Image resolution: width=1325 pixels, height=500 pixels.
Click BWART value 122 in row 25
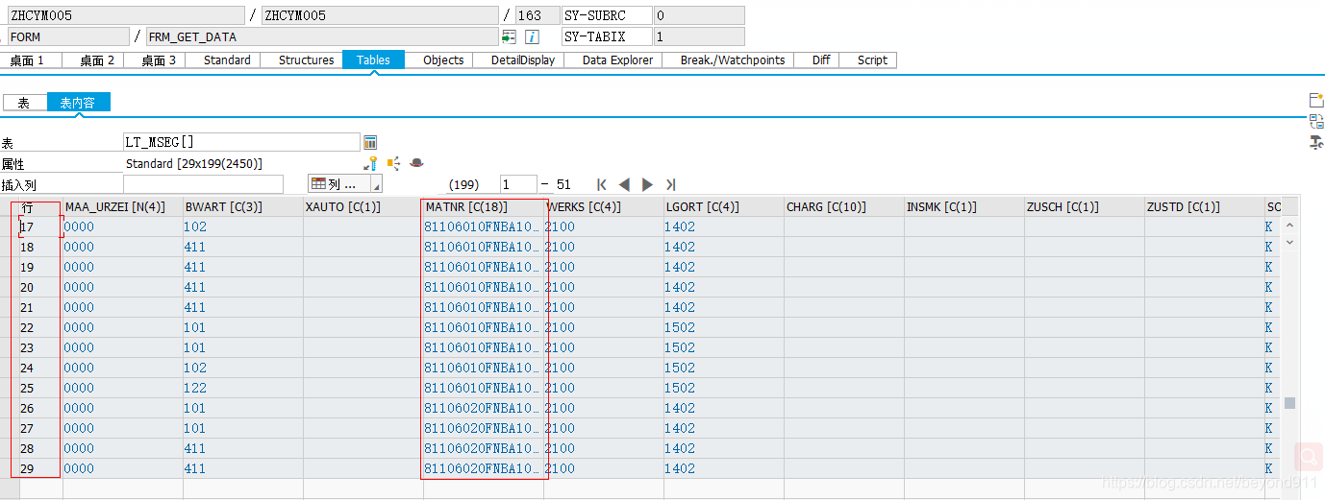click(x=195, y=388)
